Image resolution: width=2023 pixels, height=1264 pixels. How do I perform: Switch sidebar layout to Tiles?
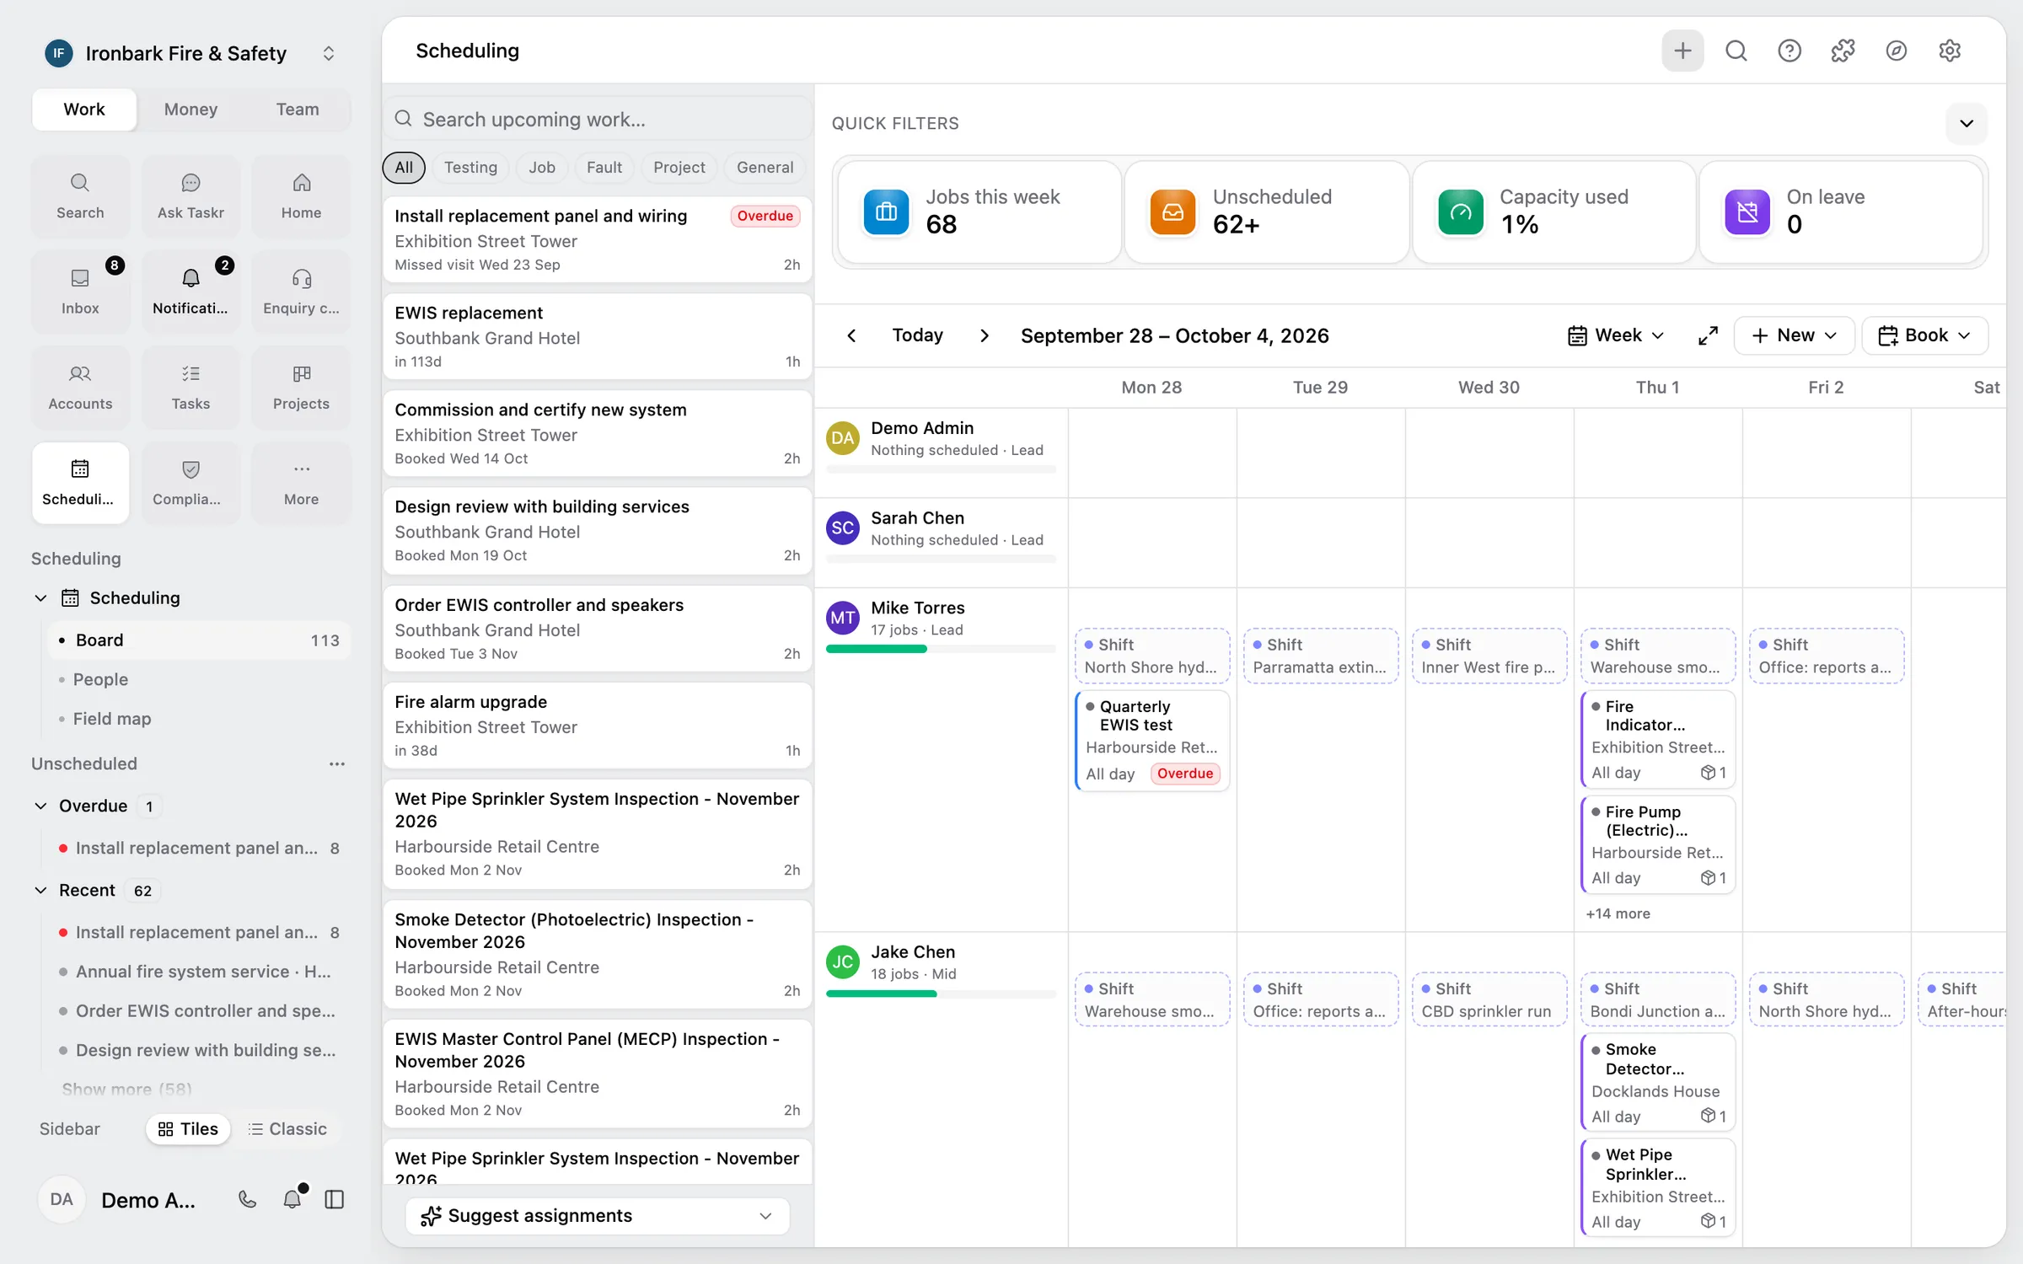[x=188, y=1129]
